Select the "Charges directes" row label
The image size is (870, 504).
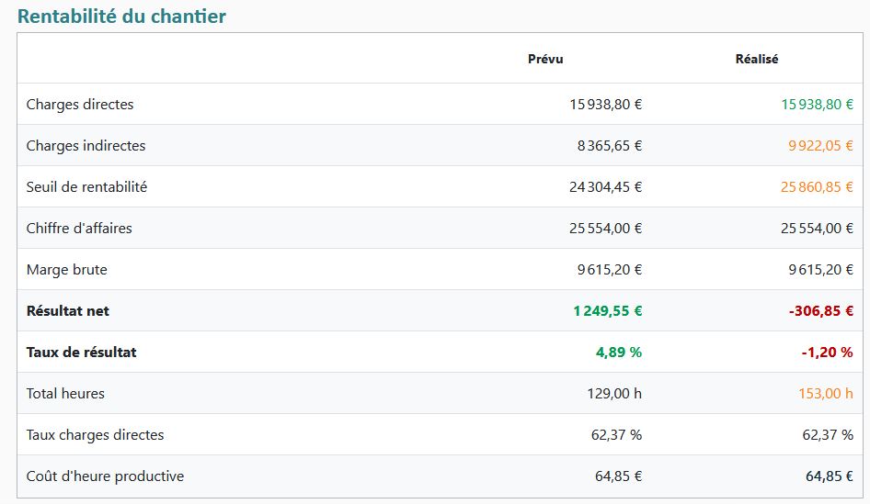pos(80,105)
